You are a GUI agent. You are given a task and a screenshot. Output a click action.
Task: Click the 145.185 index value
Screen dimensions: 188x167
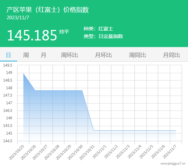click(32, 35)
